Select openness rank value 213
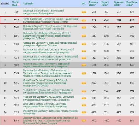The height and width of the screenshot is (129, 139). (x=119, y=12)
